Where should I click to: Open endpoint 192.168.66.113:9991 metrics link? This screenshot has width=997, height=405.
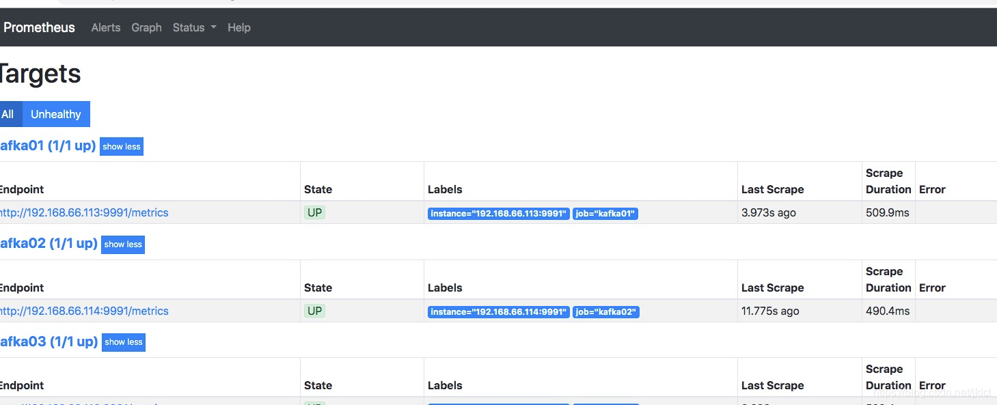click(x=83, y=212)
